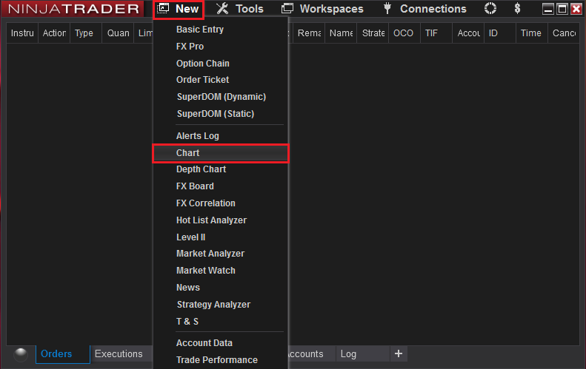Add a new tab with plus button
This screenshot has width=586, height=369.
pyautogui.click(x=399, y=353)
